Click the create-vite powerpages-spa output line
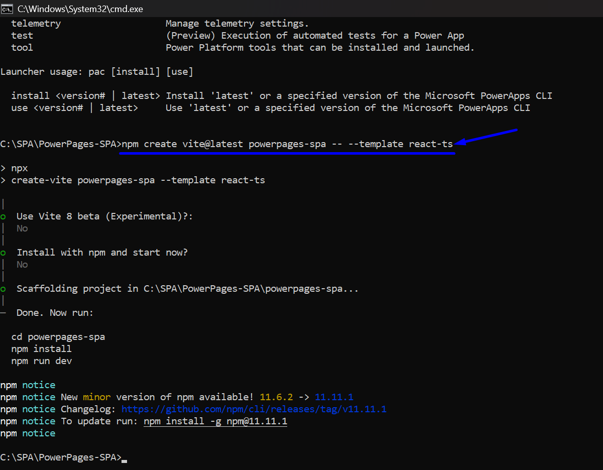 [x=138, y=180]
